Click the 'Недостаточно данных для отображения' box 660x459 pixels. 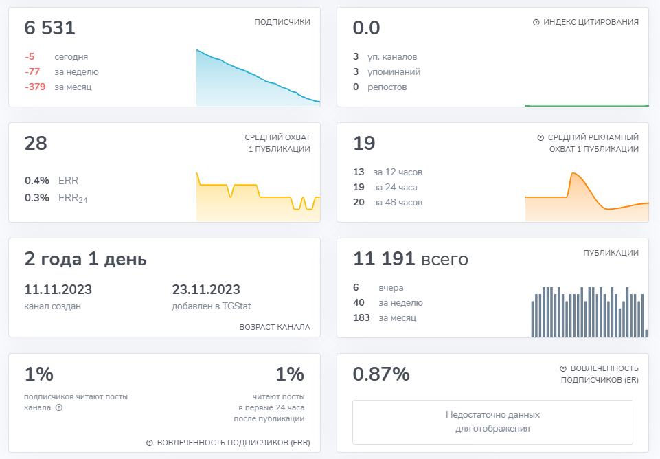[492, 422]
